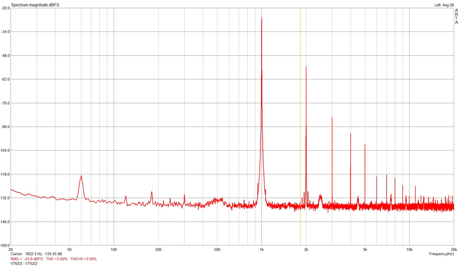Click the -146.0 y-axis value
Image resolution: width=461 pixels, height=267 pixels.
5,222
